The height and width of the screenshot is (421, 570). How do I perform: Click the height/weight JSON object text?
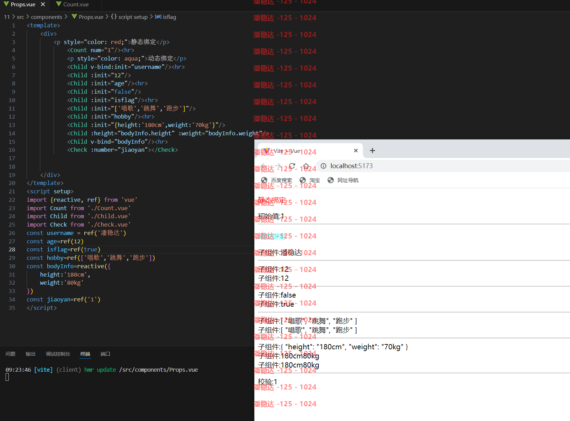pos(333,347)
